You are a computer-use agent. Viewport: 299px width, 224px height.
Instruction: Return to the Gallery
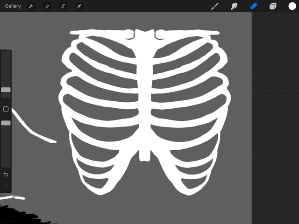point(13,6)
